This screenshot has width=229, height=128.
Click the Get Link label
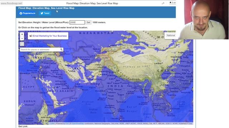click(23, 127)
